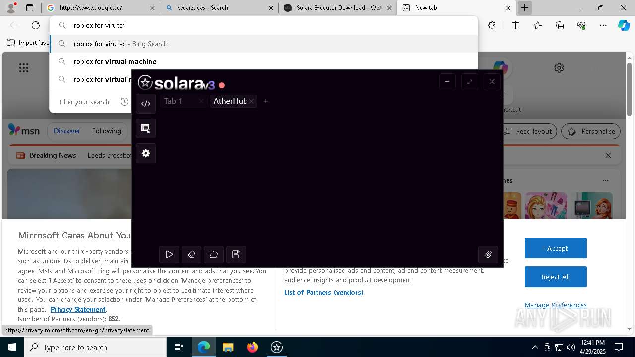
Task: Click the attach paperclip icon in Solara
Action: [x=488, y=254]
